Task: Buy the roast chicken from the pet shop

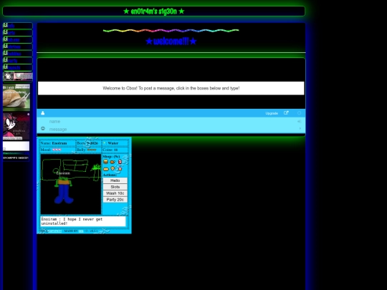Action: 113,162
